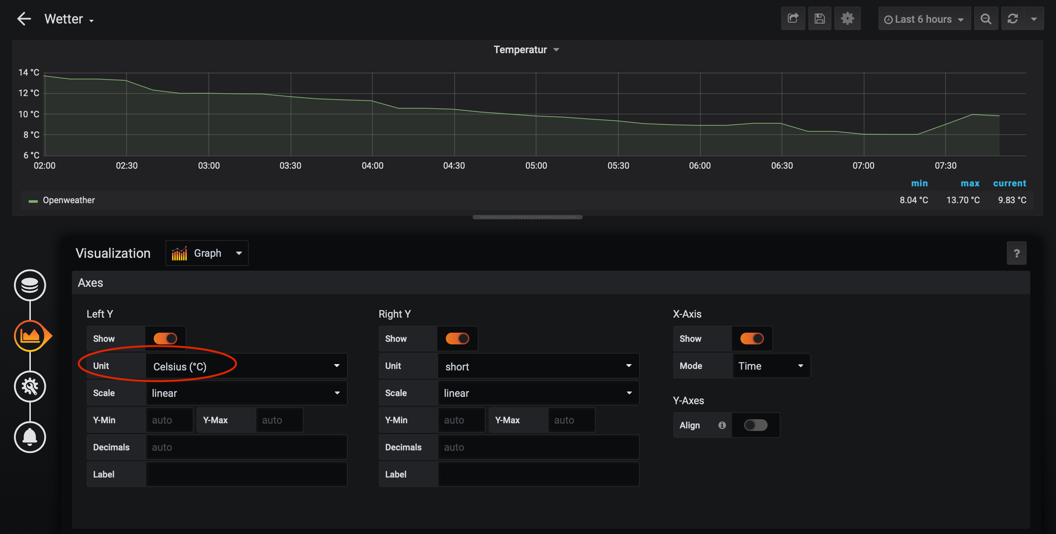Open X-Axis Mode Time dropdown
The image size is (1056, 534).
771,366
